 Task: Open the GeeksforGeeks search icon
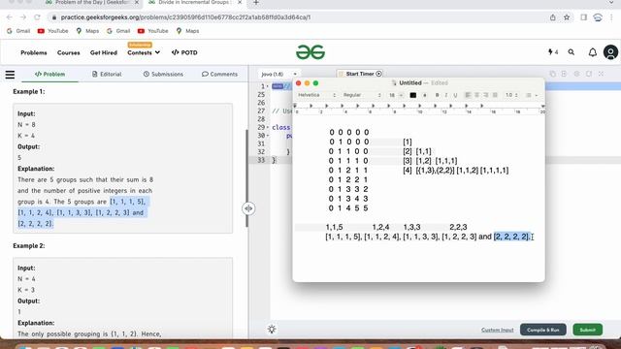tap(572, 52)
